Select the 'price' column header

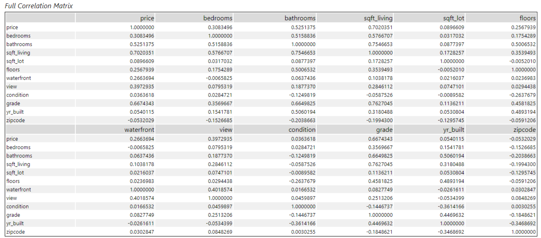[147, 18]
